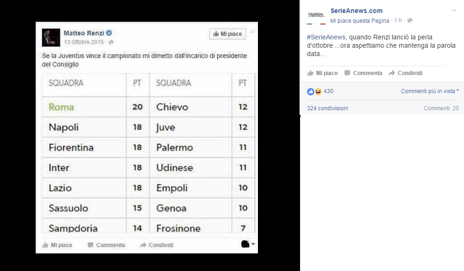Click the SerieAnews.com page logo
Viewport: 464px width, 271px height.
click(x=316, y=16)
